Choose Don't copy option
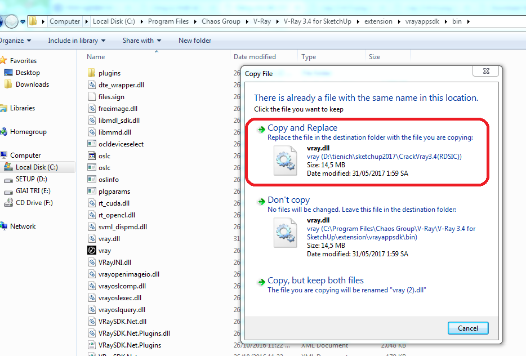526x356 pixels. pos(288,200)
